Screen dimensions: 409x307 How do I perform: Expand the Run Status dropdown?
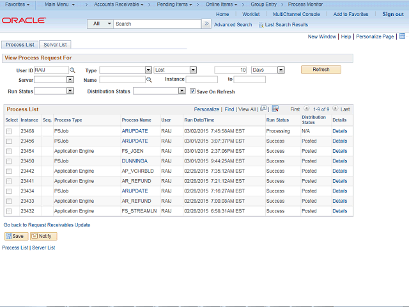point(54,91)
